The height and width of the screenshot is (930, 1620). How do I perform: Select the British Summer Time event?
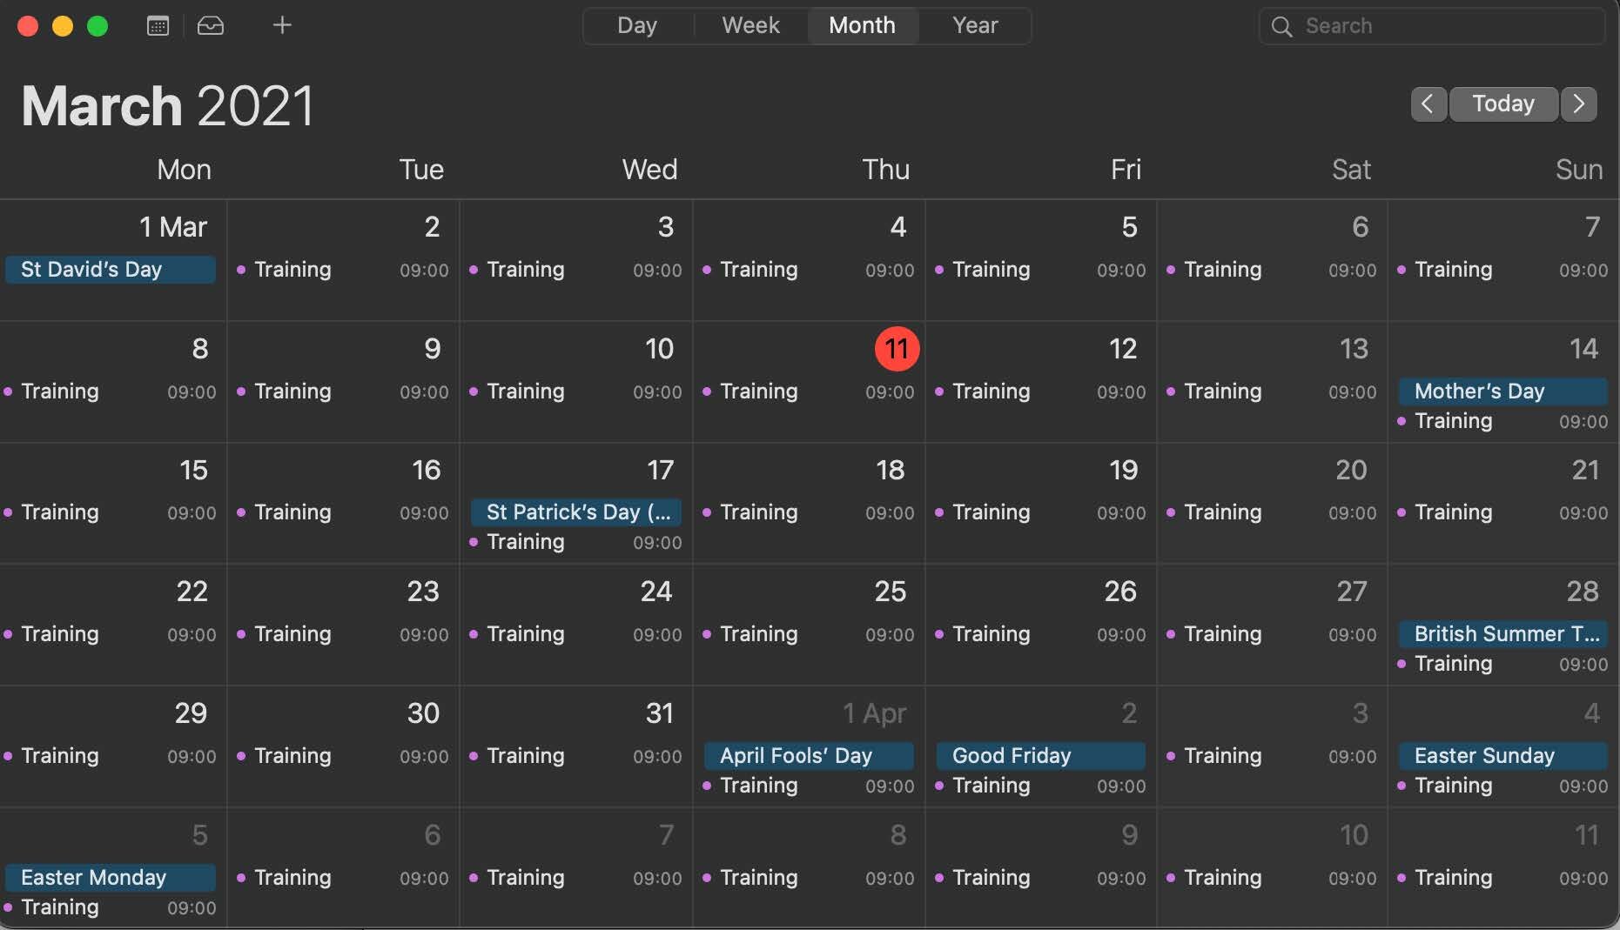click(1502, 633)
